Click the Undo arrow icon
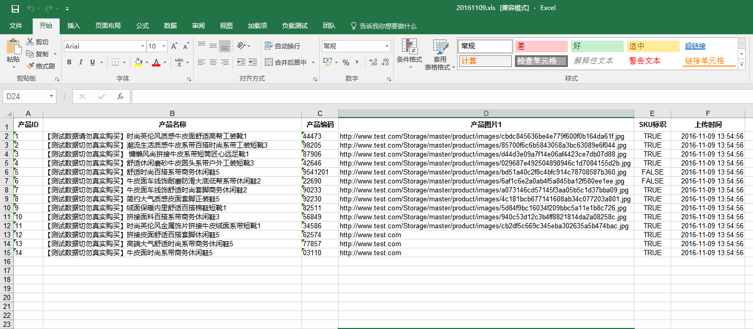Viewport: 753px width, 329px height. click(30, 9)
